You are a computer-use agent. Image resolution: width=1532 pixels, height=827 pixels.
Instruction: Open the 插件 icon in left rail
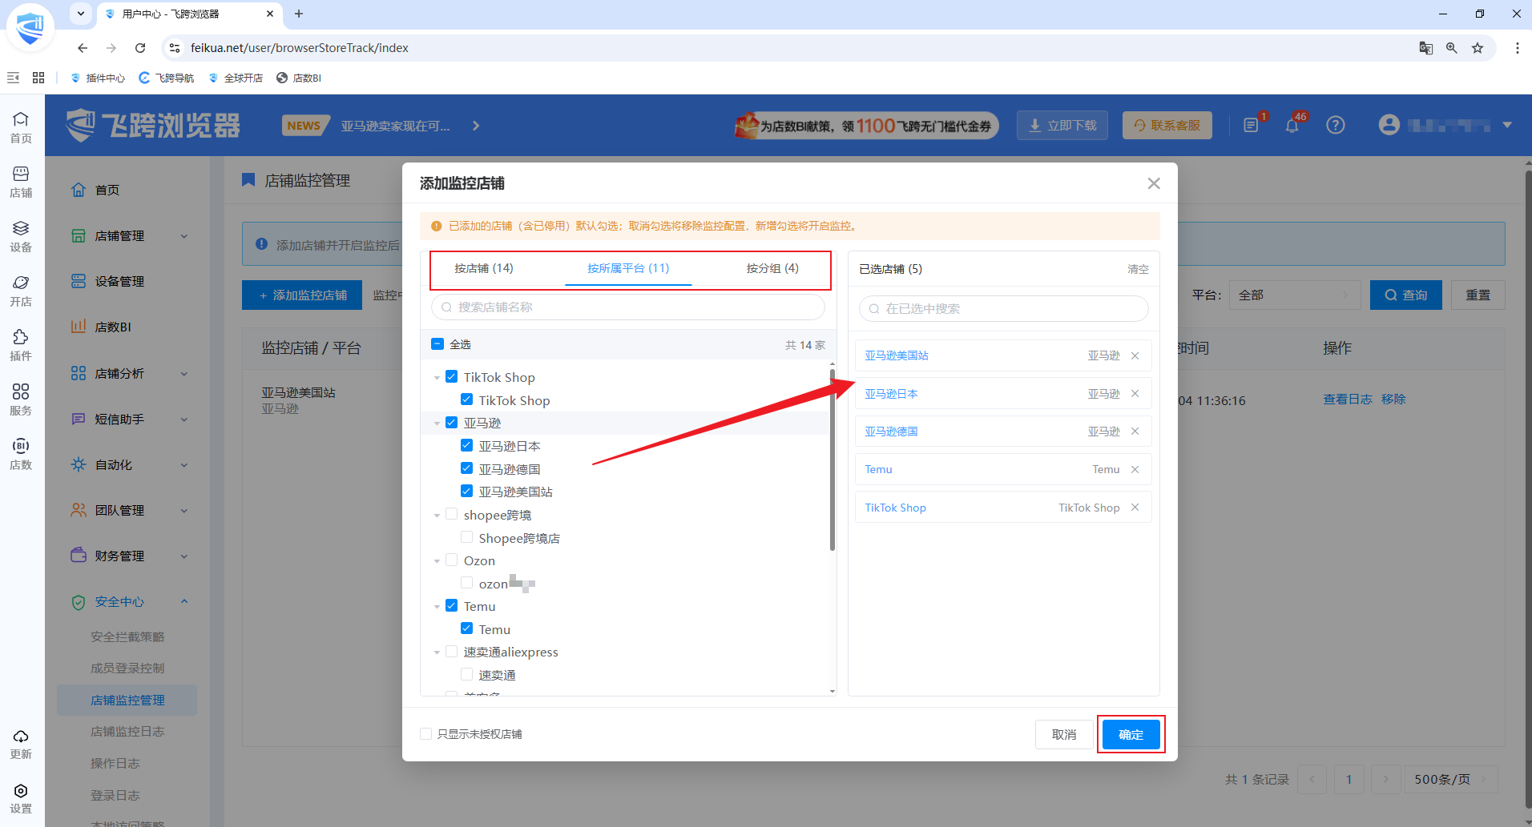tap(21, 345)
